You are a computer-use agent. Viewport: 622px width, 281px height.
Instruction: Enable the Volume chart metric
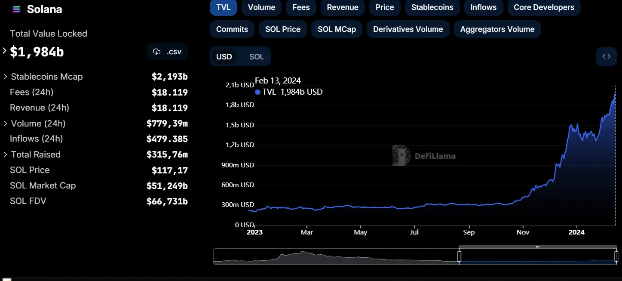point(261,7)
